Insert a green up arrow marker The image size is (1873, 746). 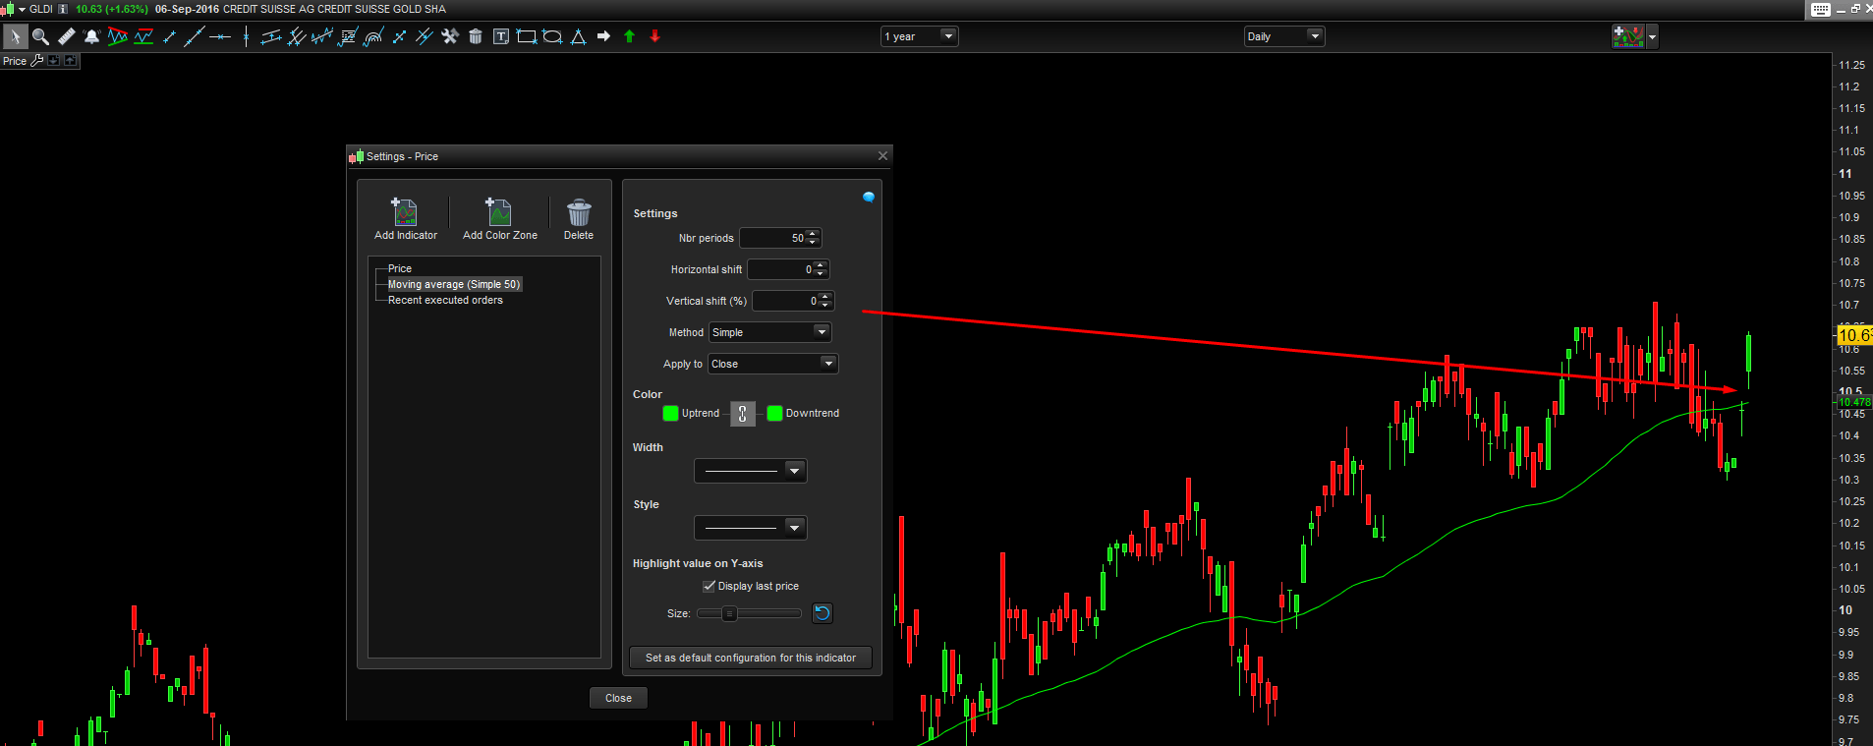pos(629,36)
